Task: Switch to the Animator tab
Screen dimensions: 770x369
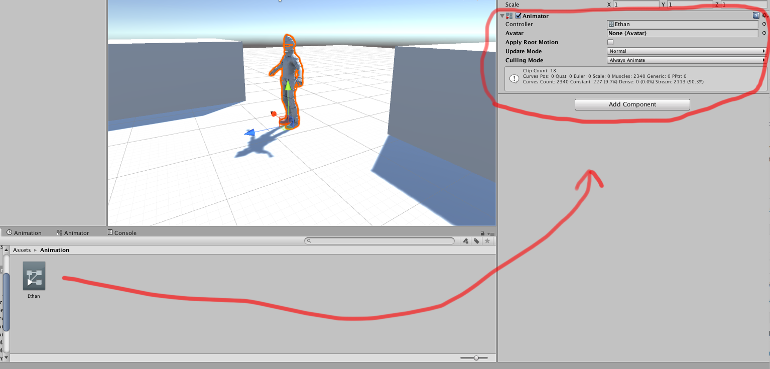Action: point(73,233)
